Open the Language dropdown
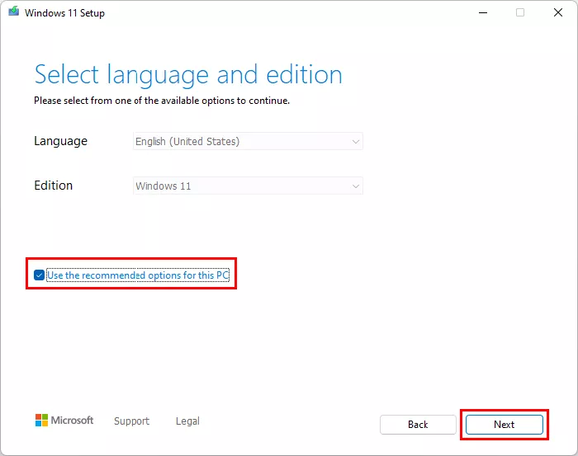This screenshot has width=578, height=456. (248, 141)
